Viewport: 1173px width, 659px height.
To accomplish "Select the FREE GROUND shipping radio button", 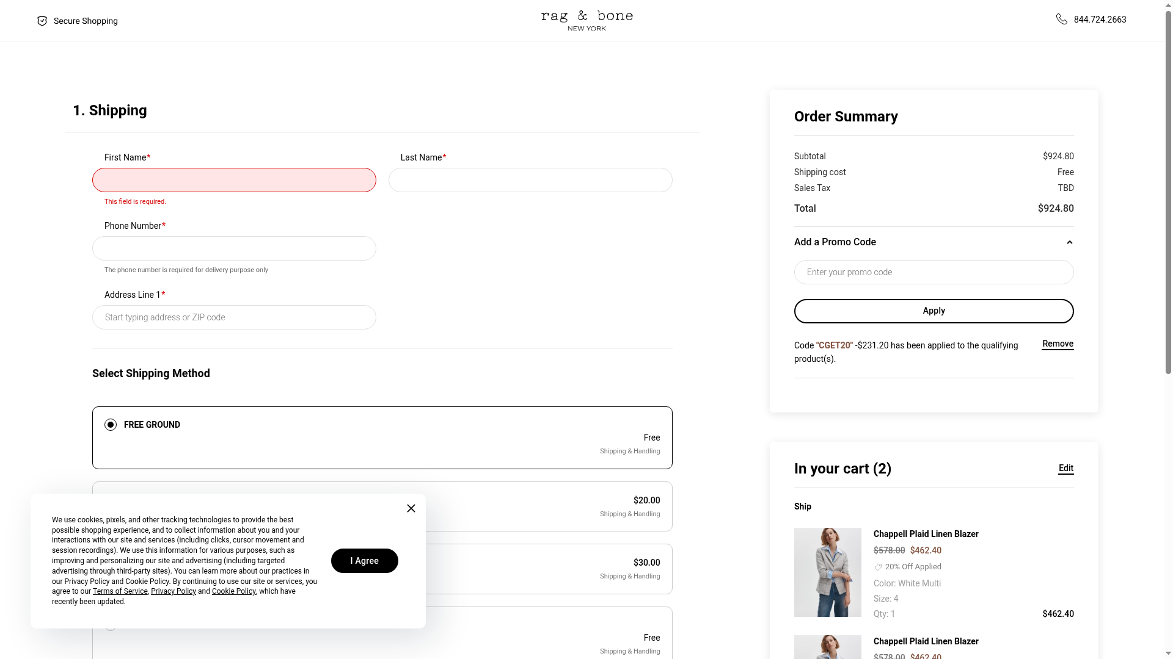I will click(111, 425).
